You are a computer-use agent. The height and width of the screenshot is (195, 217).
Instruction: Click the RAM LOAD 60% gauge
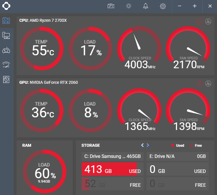(45, 171)
